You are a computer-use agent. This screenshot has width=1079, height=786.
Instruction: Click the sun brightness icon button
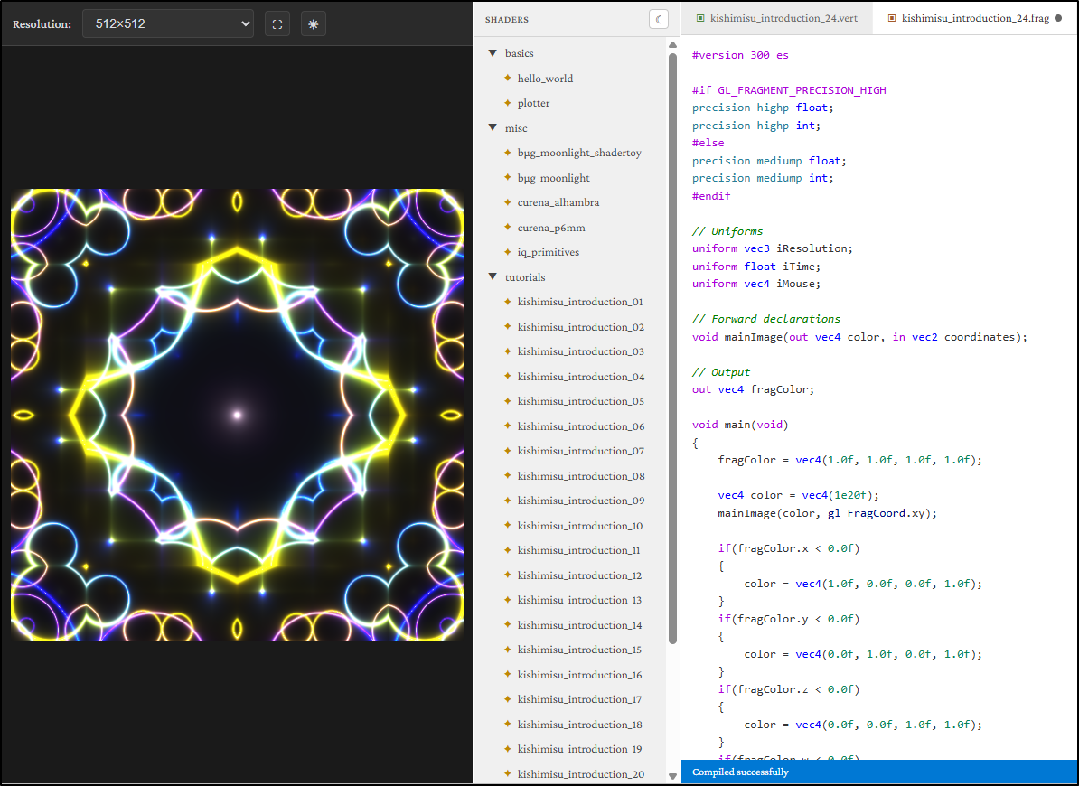[314, 24]
